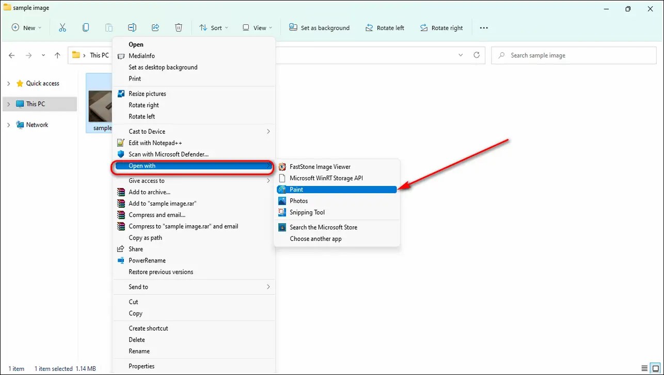Go up one folder level

[57, 55]
